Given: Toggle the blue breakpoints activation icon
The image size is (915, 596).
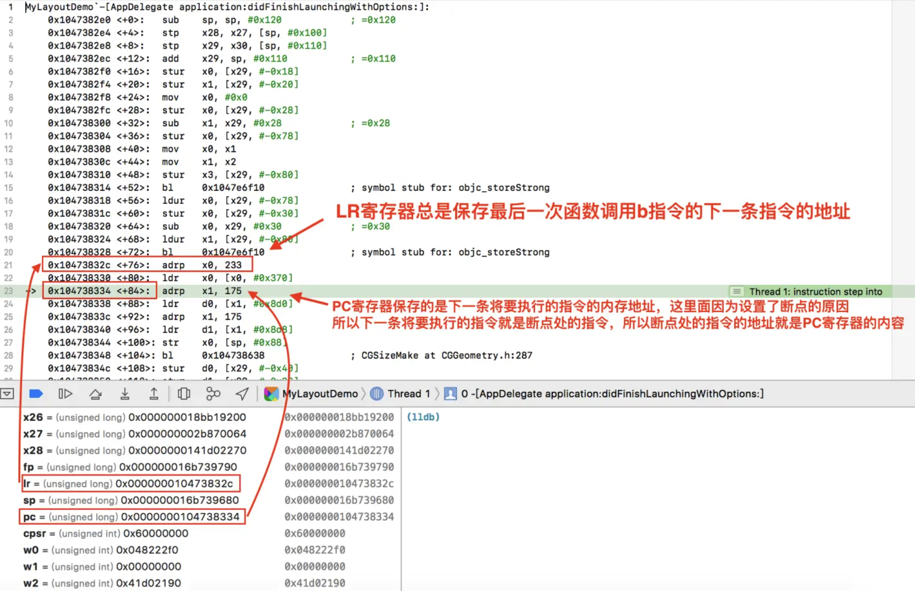Looking at the screenshot, I should click(x=36, y=394).
